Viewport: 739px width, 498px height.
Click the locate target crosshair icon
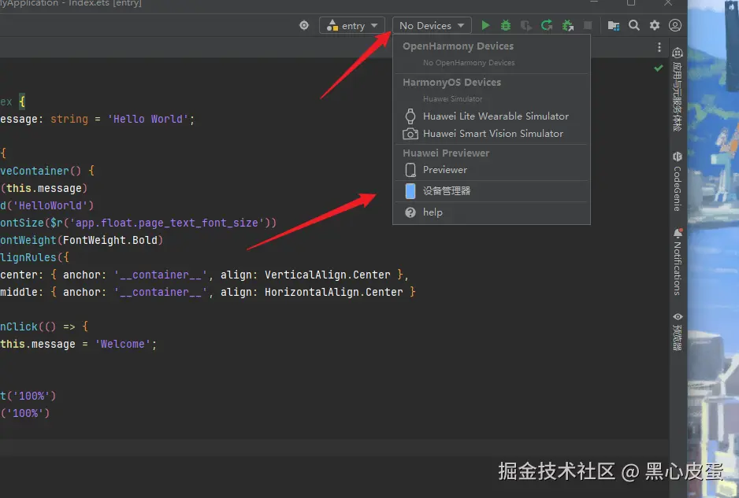pyautogui.click(x=304, y=25)
